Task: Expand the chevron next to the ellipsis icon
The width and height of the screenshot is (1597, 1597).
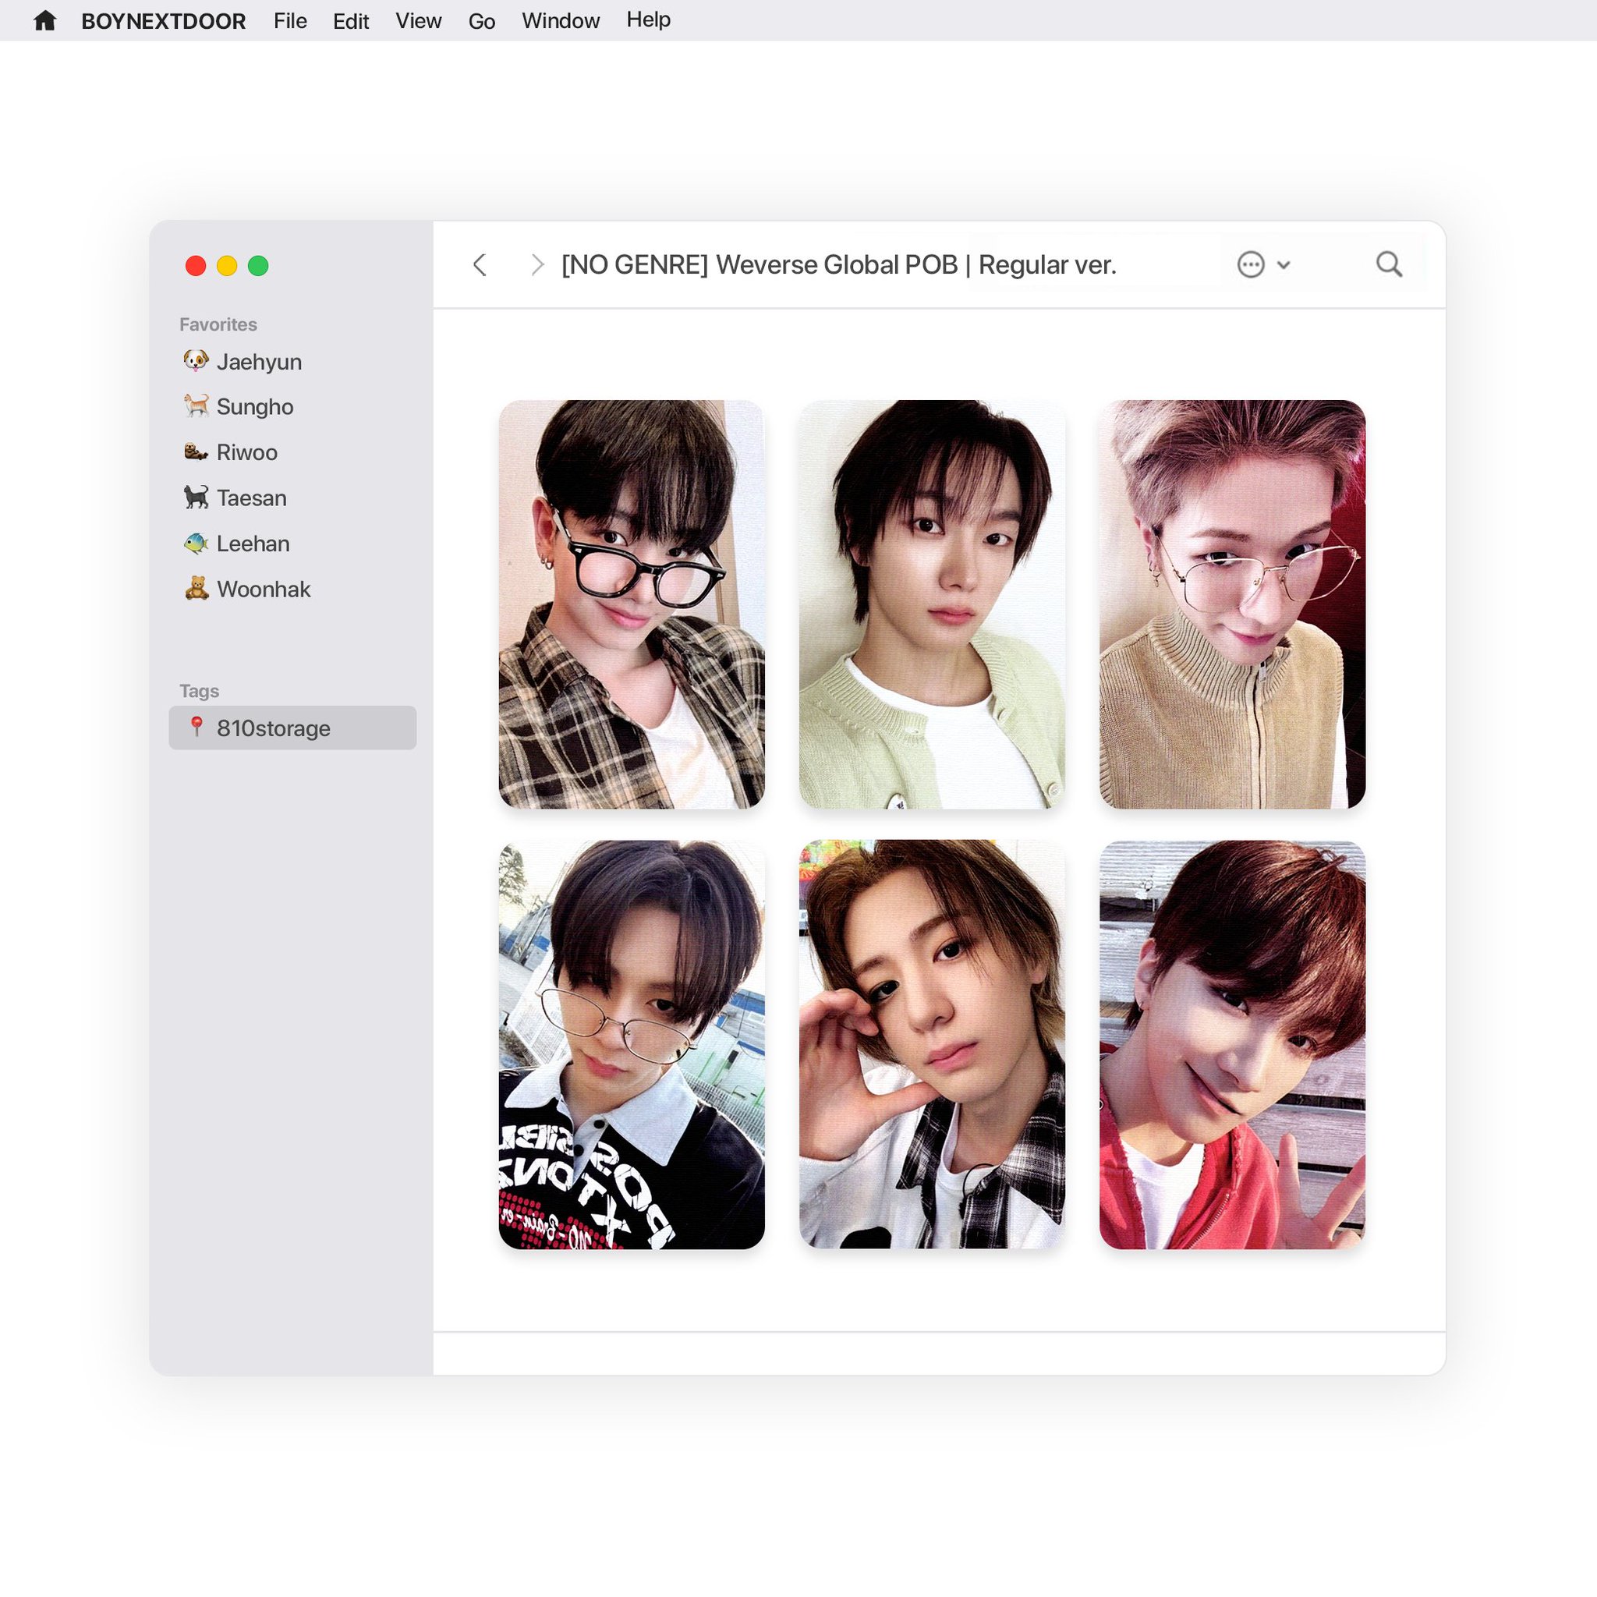Action: [1284, 264]
